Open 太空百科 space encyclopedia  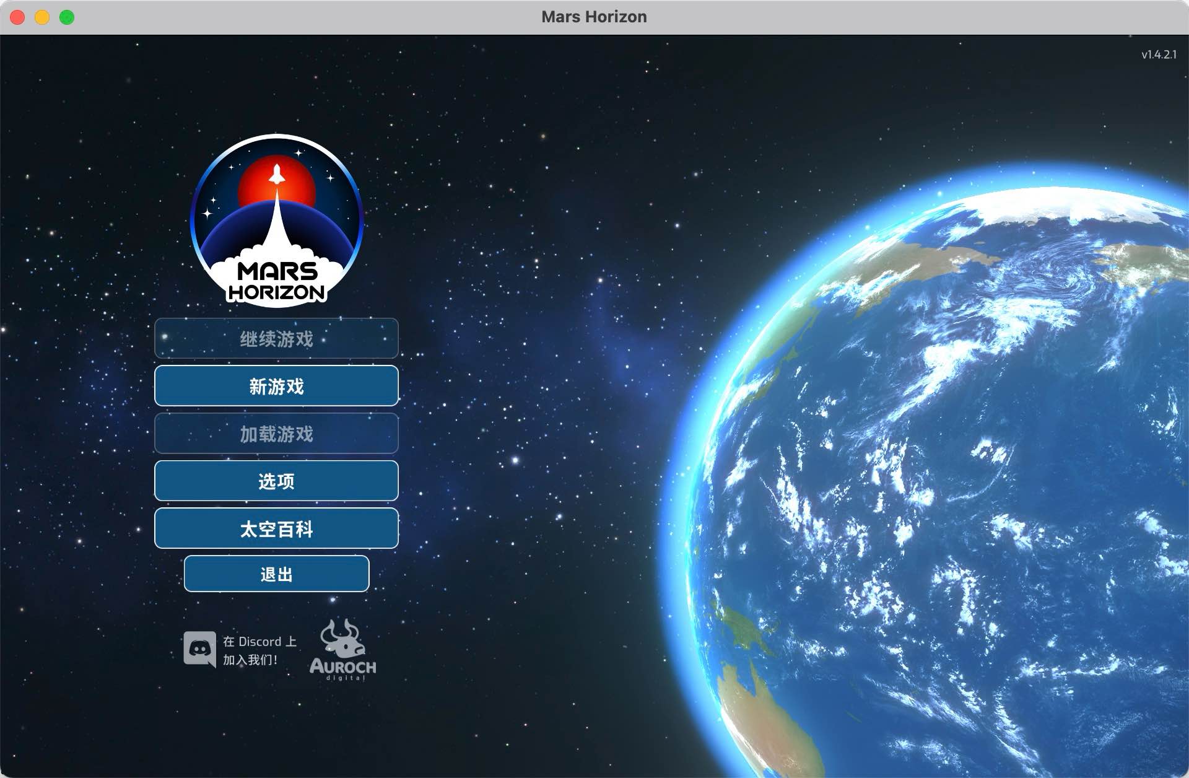click(x=276, y=528)
